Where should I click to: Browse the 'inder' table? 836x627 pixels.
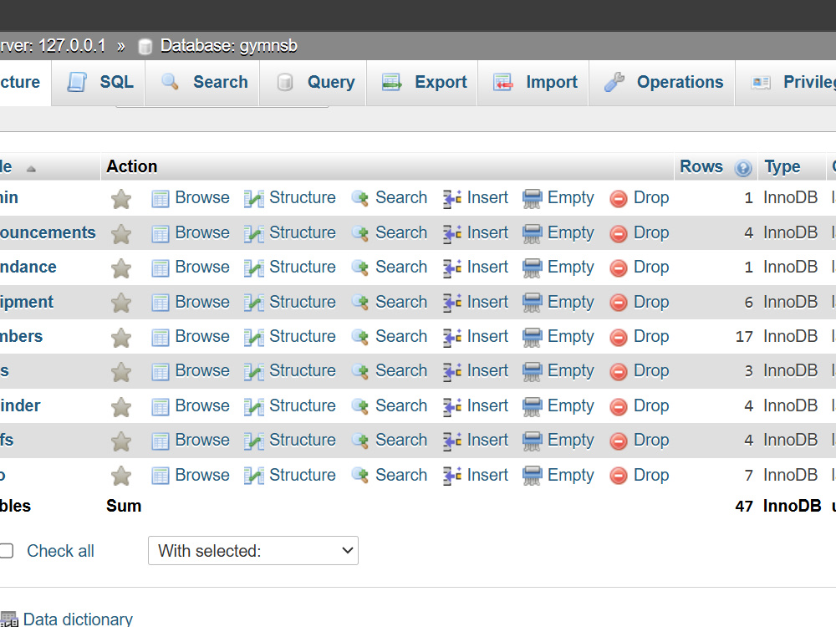pos(202,405)
